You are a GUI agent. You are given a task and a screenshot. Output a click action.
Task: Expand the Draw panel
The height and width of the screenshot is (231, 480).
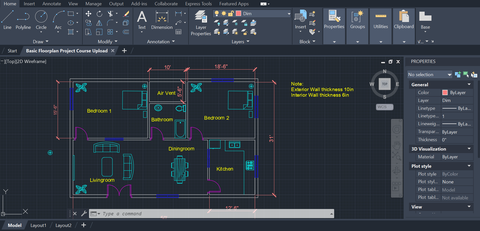coord(40,41)
